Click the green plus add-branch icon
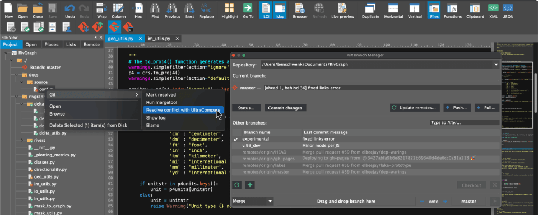The width and height of the screenshot is (538, 215). [250, 185]
